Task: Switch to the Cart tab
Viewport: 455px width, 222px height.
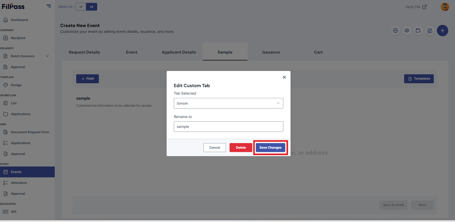Action: (x=318, y=52)
